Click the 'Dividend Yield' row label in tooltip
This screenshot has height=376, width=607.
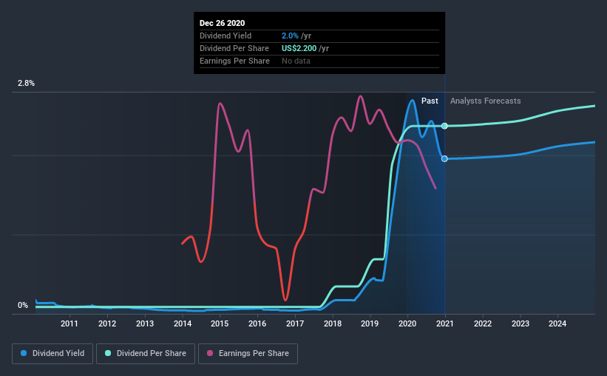[225, 36]
